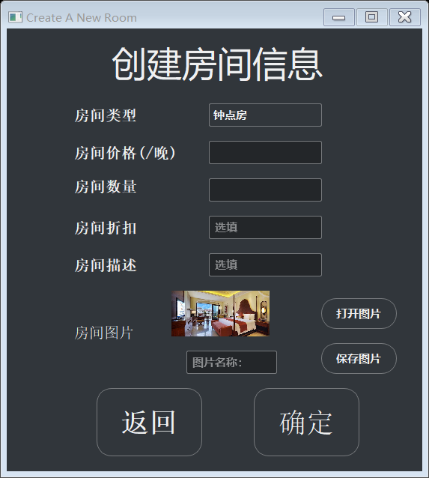This screenshot has height=478, width=429.
Task: Focus the 房间描述 optional text field
Action: click(x=265, y=265)
